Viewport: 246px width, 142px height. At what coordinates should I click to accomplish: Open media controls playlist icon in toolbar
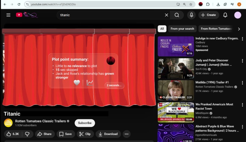[x=232, y=4]
